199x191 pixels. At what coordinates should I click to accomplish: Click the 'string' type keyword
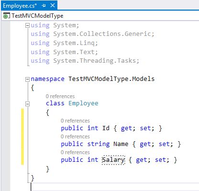click(99, 144)
